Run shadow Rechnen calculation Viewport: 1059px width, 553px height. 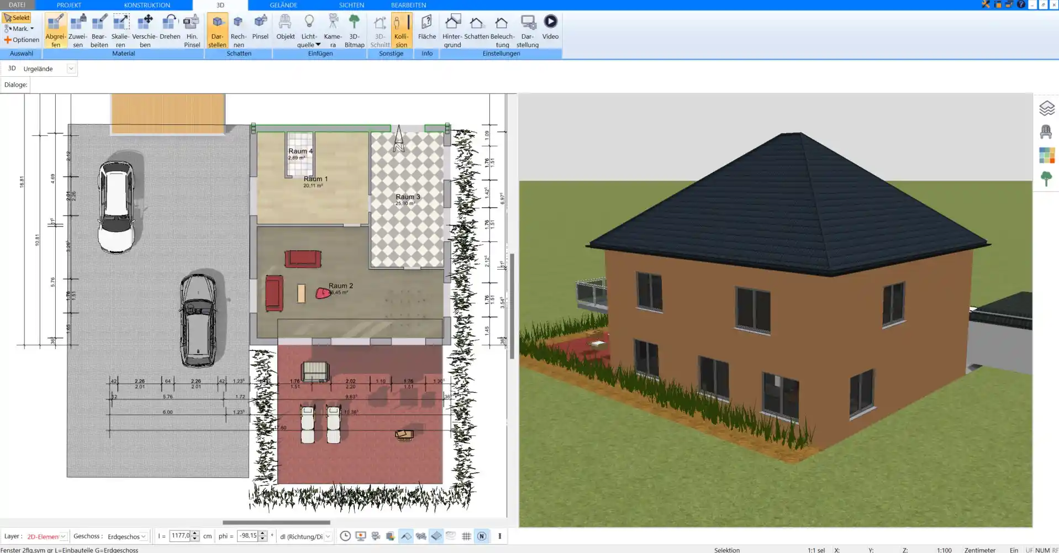(x=239, y=31)
